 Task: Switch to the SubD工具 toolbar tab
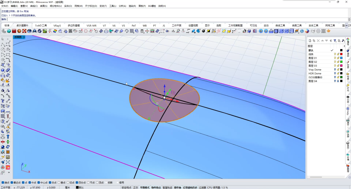click(x=41, y=25)
